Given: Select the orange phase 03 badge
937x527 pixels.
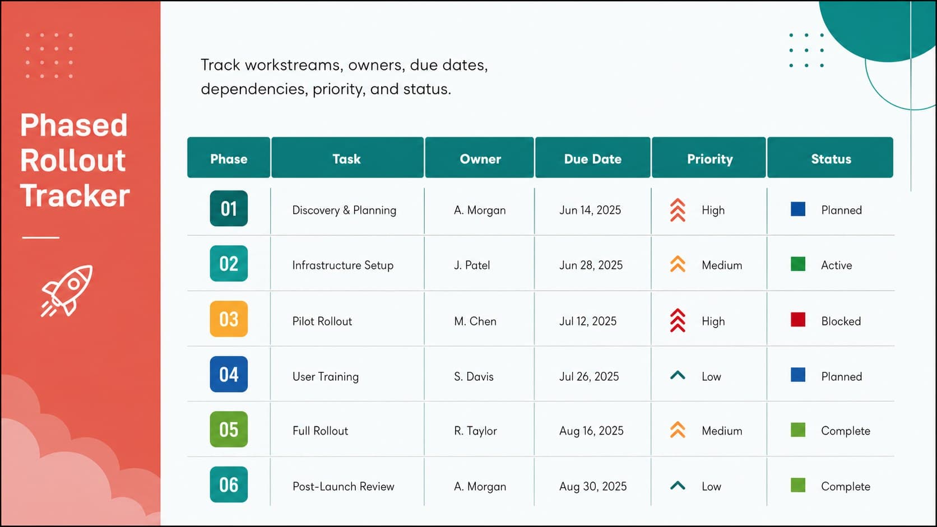Looking at the screenshot, I should [229, 319].
